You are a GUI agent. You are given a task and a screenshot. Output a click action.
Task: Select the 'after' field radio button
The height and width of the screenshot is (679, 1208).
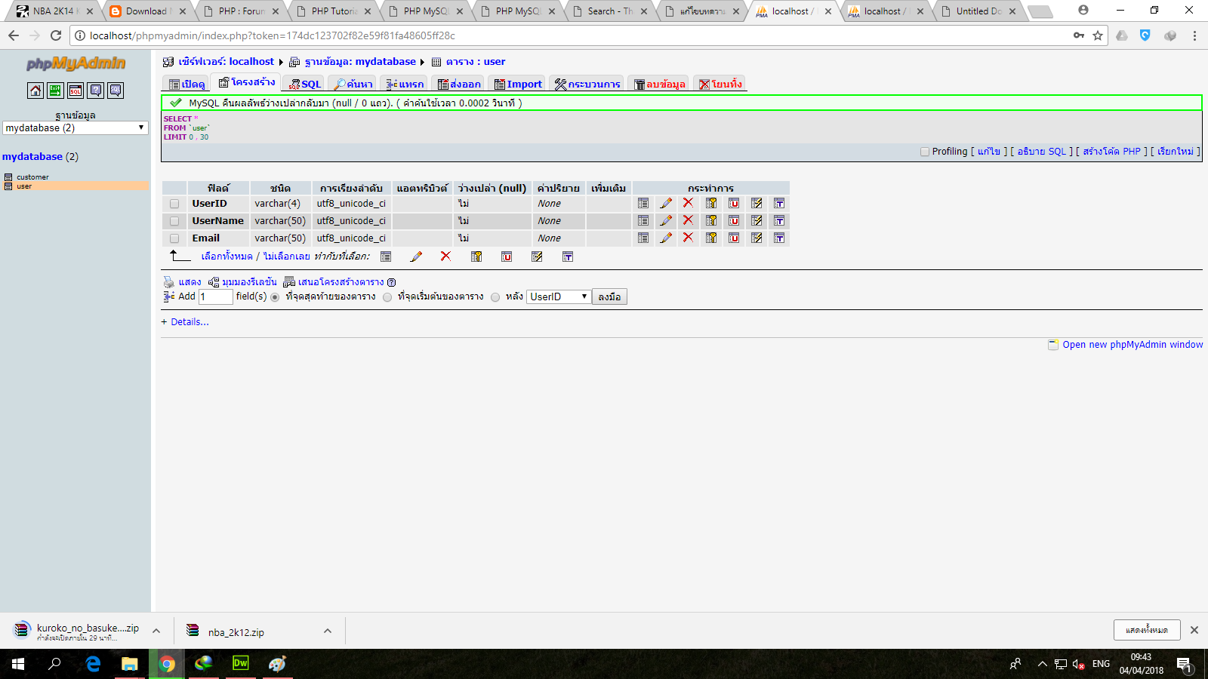495,297
